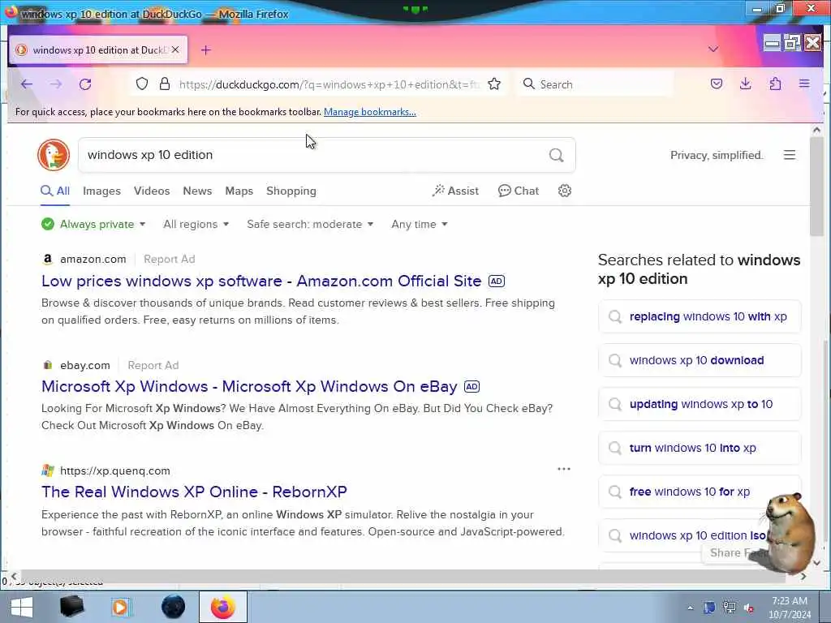Click the Manage bookmarks link
Screen dimensions: 831x623
click(x=370, y=112)
